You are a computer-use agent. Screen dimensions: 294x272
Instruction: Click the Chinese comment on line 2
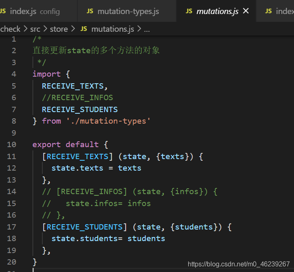coord(96,51)
